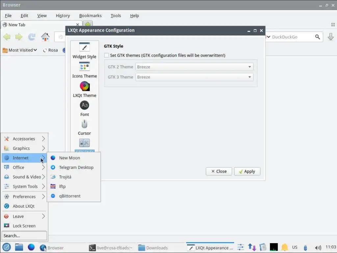Open the mixer sliders tray icon
Screen dimensions: 337x253
tap(241, 247)
